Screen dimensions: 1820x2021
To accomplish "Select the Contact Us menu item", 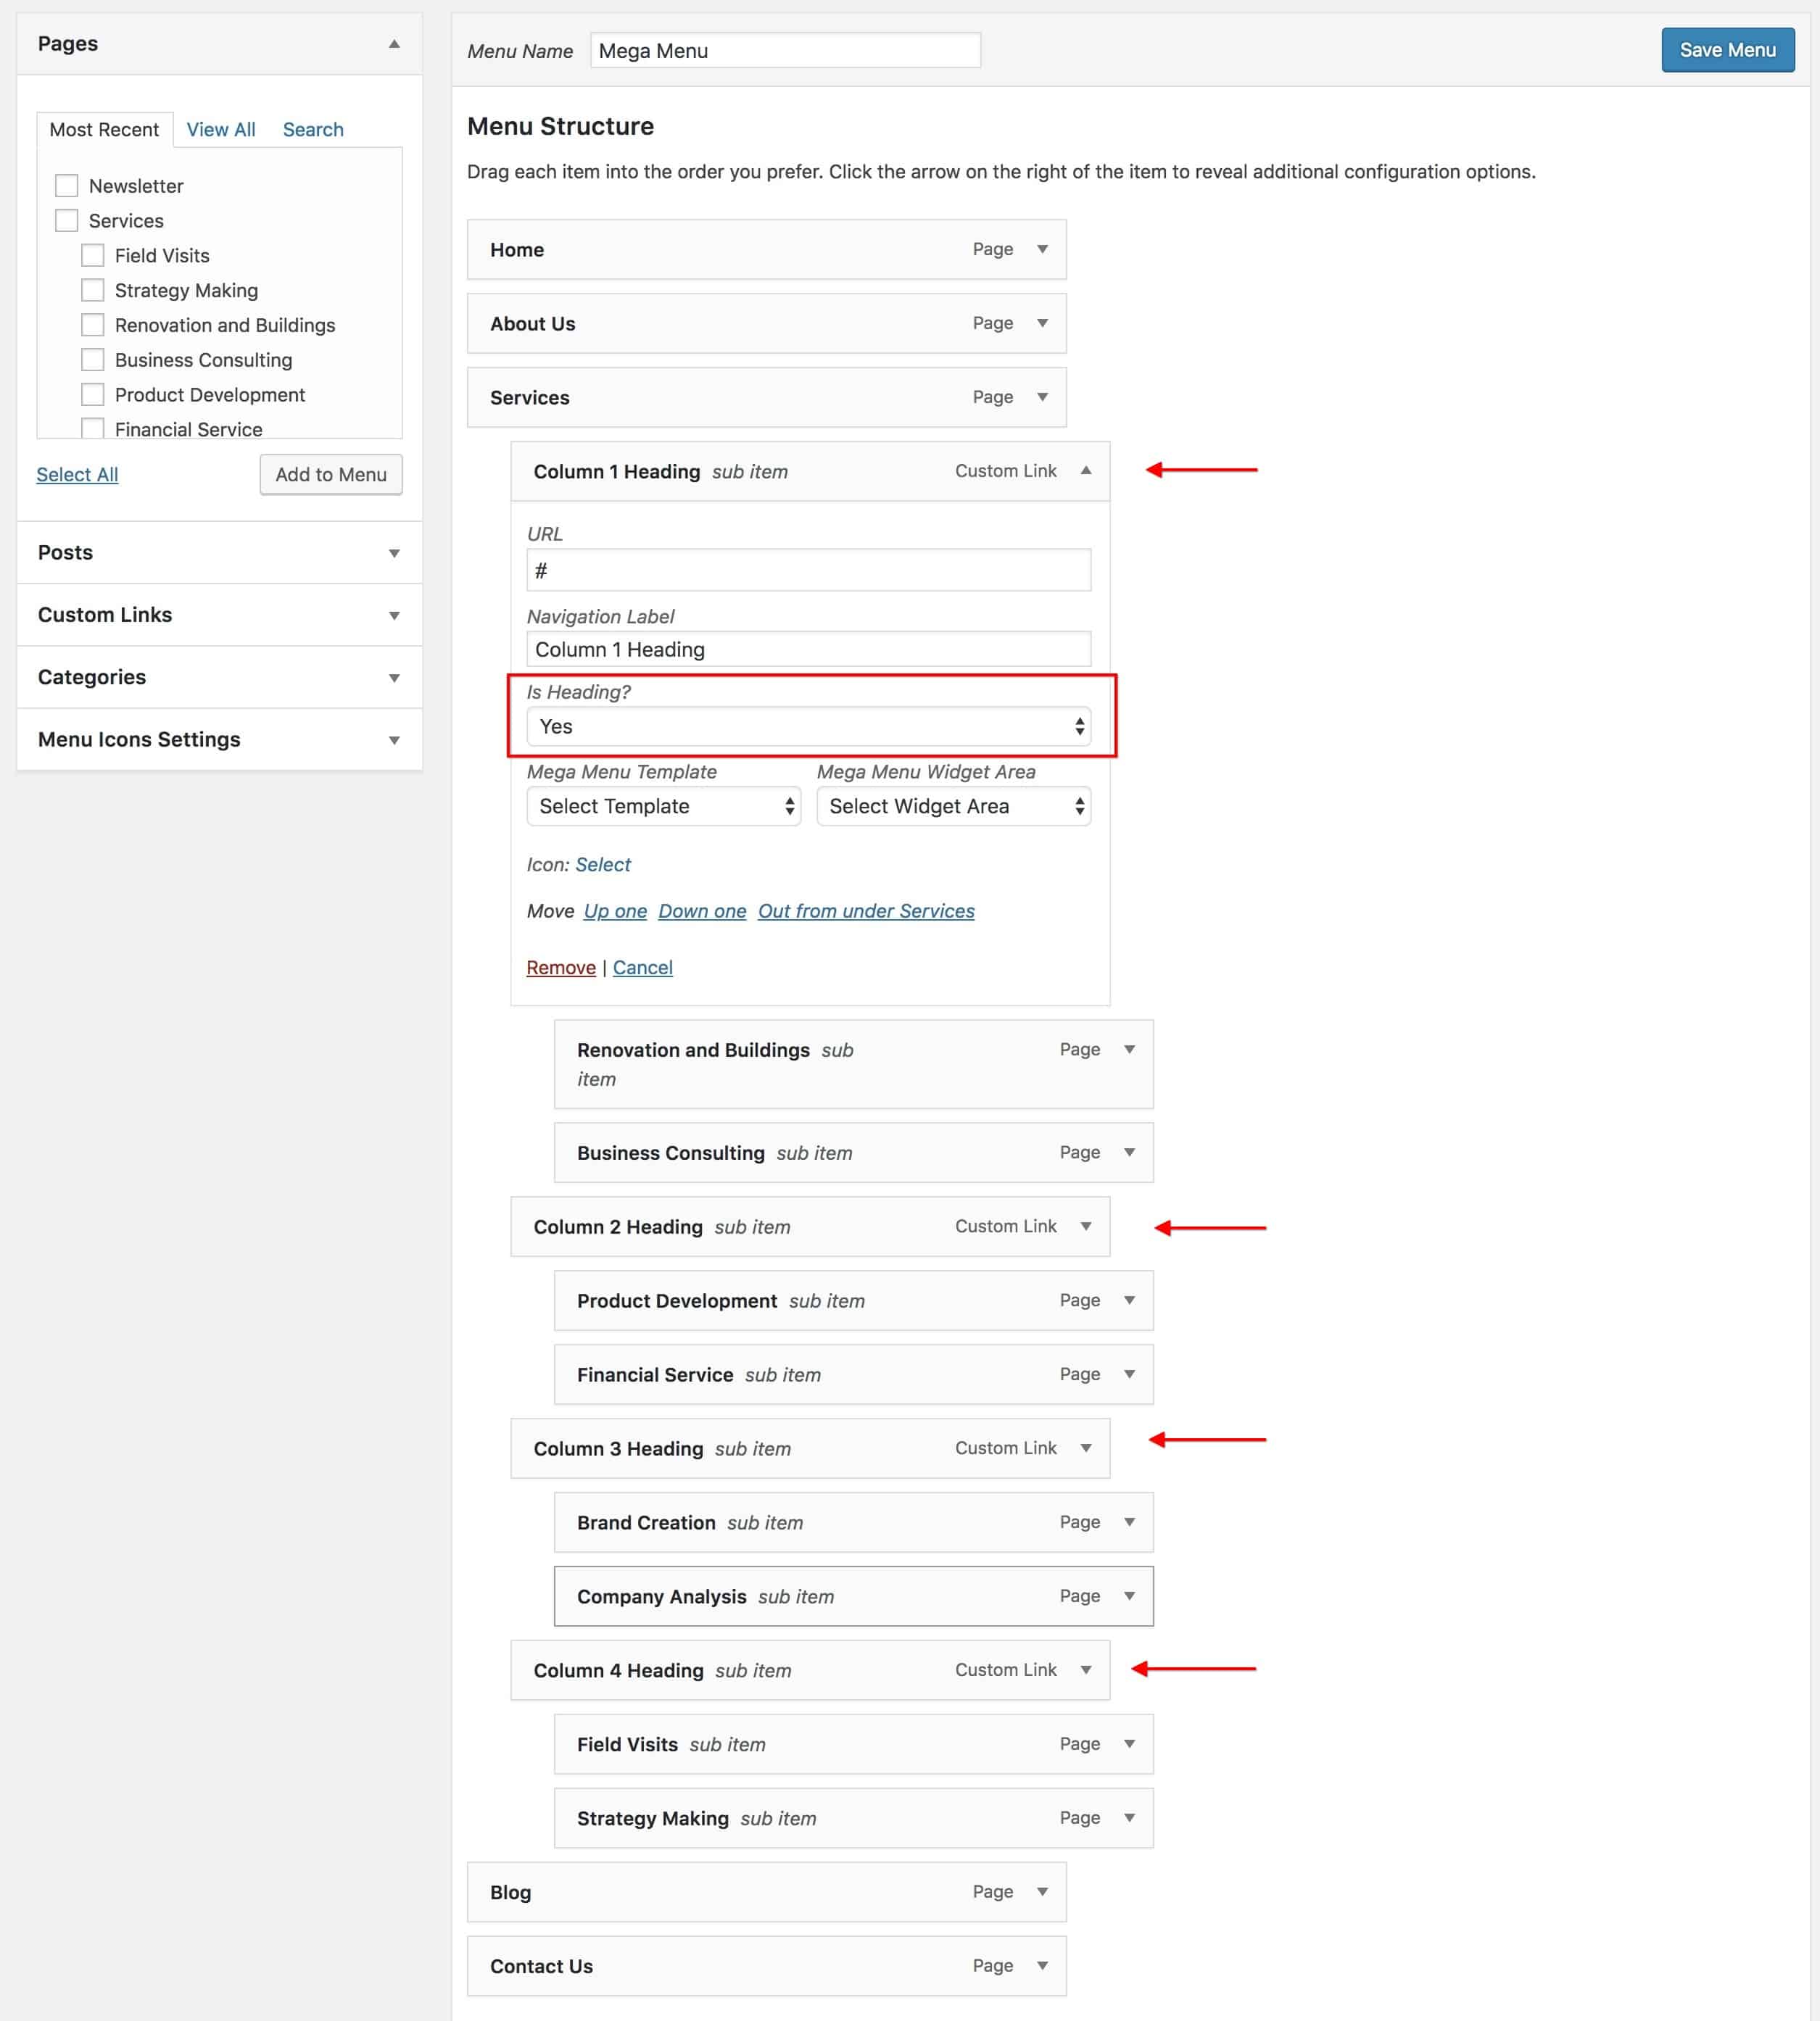I will pos(766,1966).
